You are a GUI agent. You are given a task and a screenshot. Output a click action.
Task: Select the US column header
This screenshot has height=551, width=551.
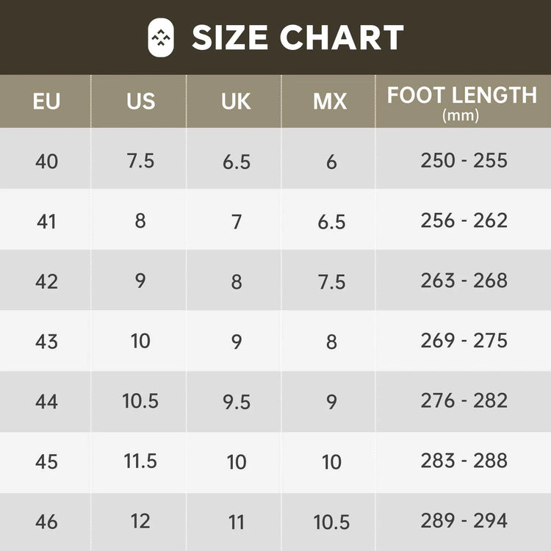(x=140, y=101)
